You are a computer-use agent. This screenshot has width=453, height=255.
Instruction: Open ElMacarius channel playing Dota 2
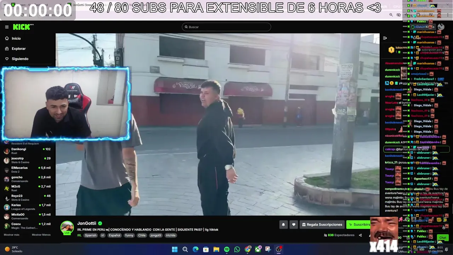28,170
